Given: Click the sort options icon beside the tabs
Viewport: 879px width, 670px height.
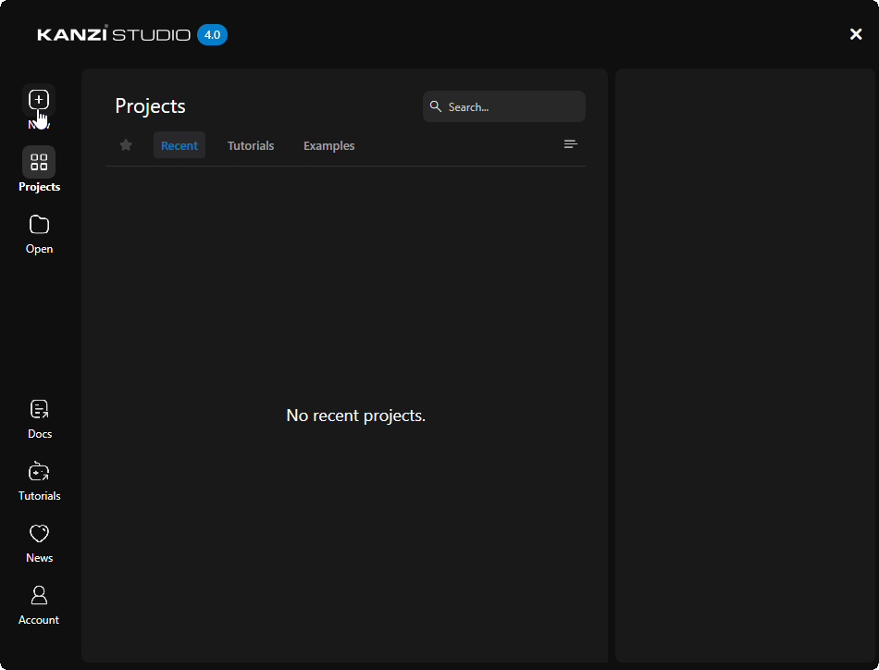Looking at the screenshot, I should pos(570,143).
